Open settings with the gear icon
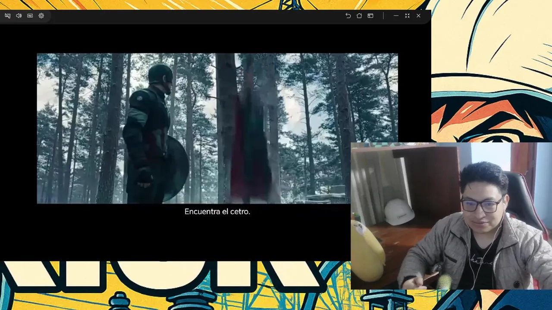The height and width of the screenshot is (310, 552). click(x=41, y=15)
